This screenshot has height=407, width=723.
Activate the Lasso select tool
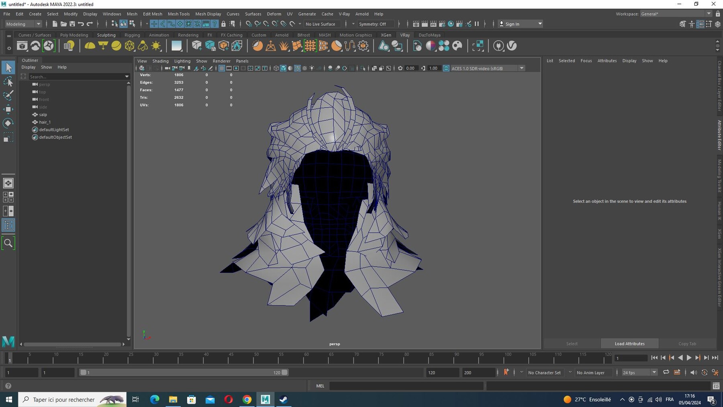8,82
